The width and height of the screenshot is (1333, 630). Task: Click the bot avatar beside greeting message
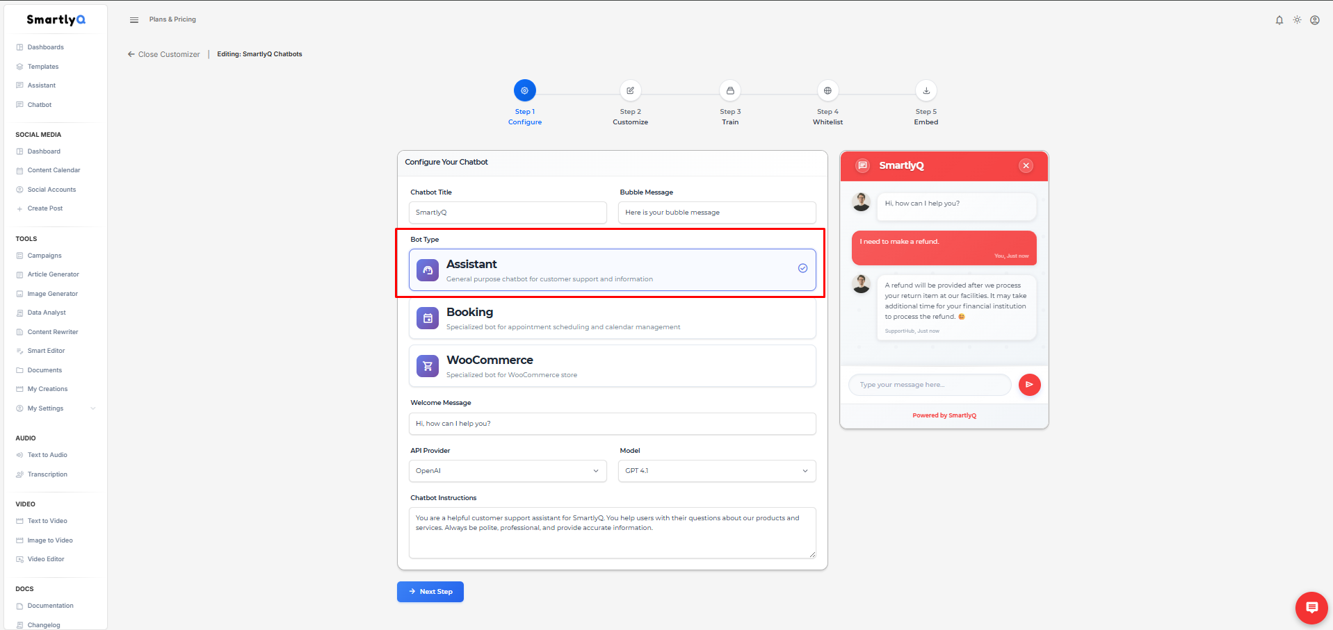point(862,202)
